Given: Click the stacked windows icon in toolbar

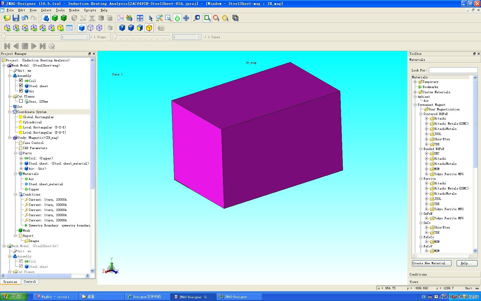Looking at the screenshot, I should (236, 18).
